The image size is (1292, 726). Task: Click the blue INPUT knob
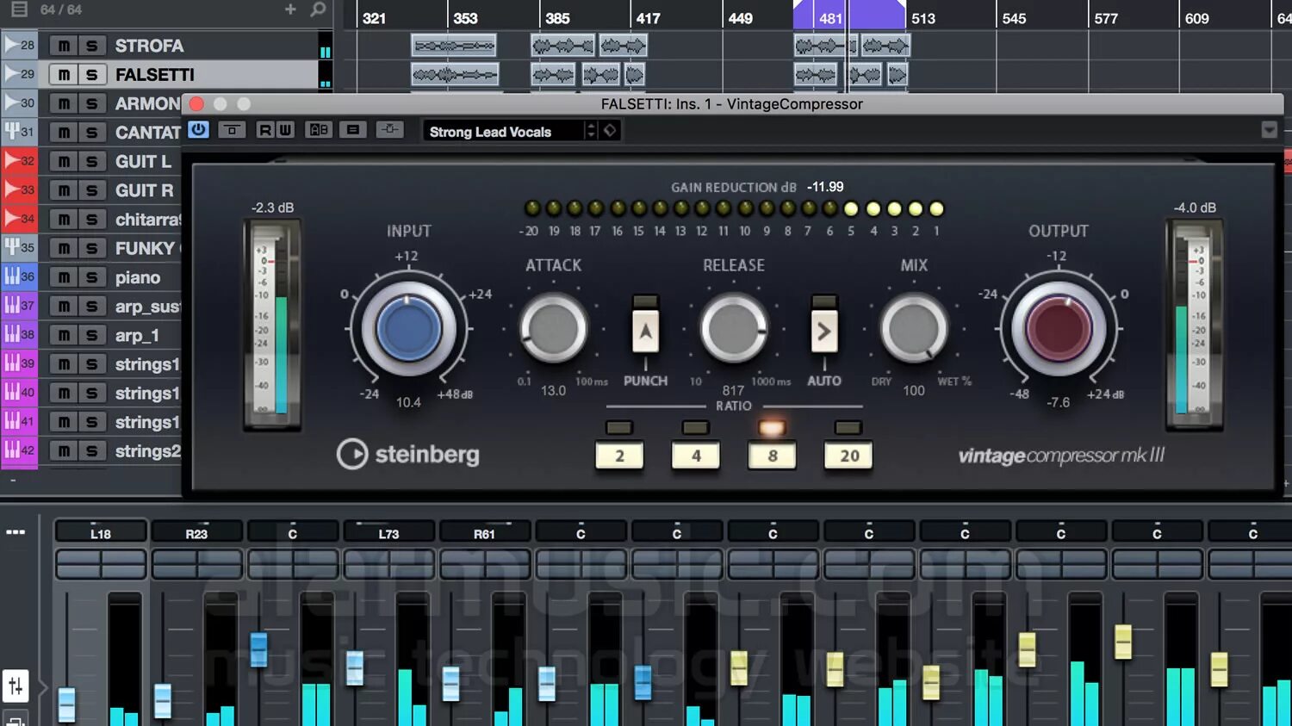[408, 329]
